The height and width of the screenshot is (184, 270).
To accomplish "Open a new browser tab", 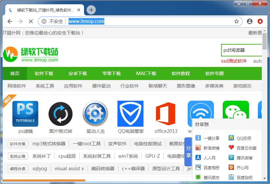I will pos(91,10).
